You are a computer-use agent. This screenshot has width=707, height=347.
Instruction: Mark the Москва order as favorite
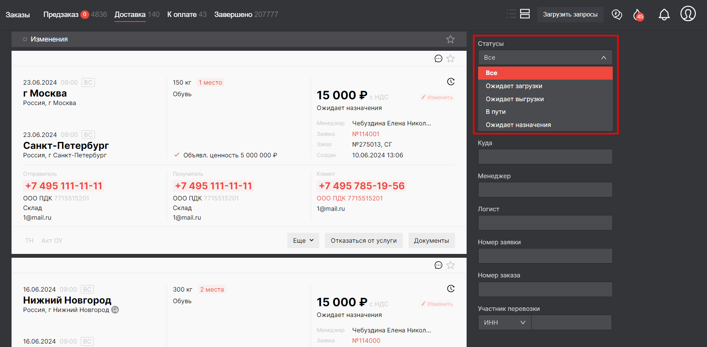pos(450,58)
